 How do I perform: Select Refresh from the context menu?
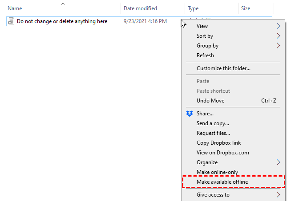point(205,55)
